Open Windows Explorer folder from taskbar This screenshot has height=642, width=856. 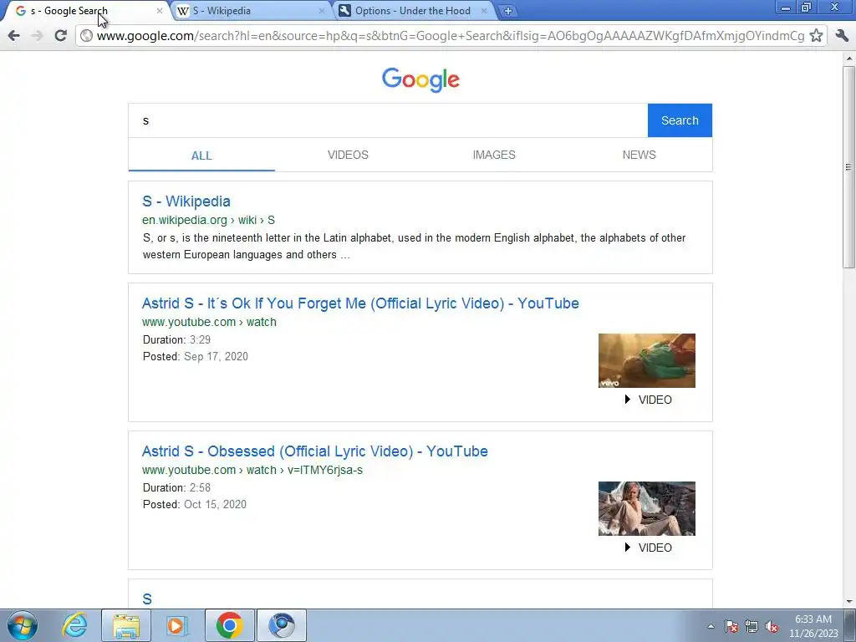(x=126, y=625)
